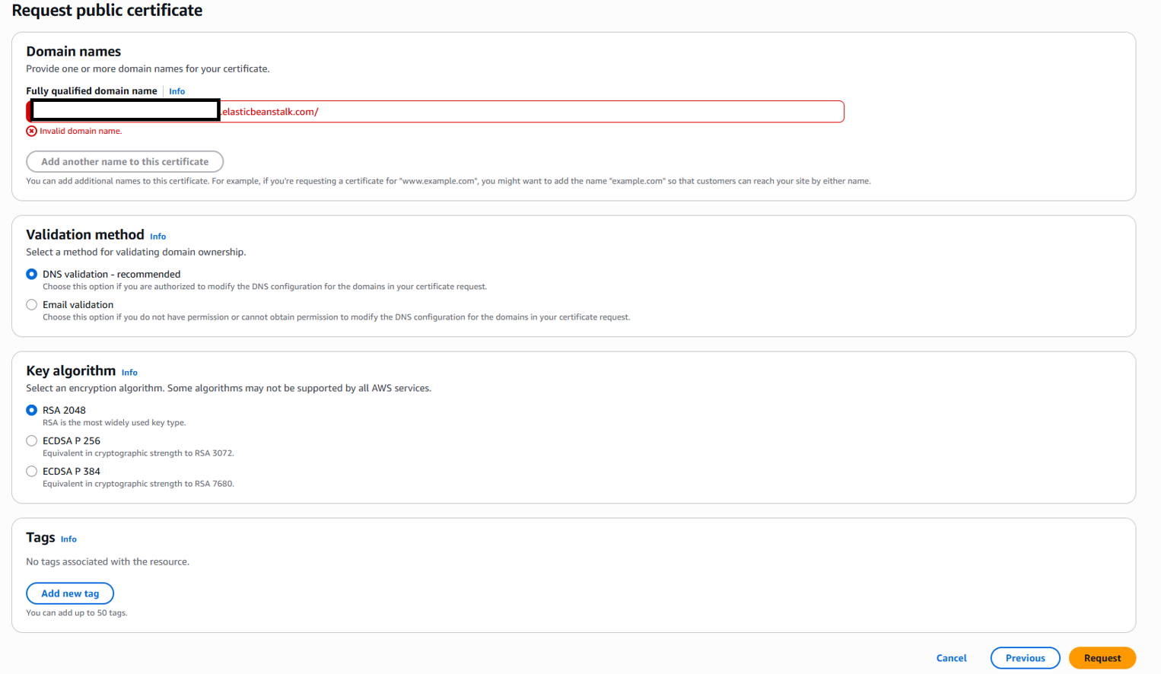Click the 'Invalid domain name.' error text
Viewport: 1161px width, 674px height.
[x=81, y=131]
